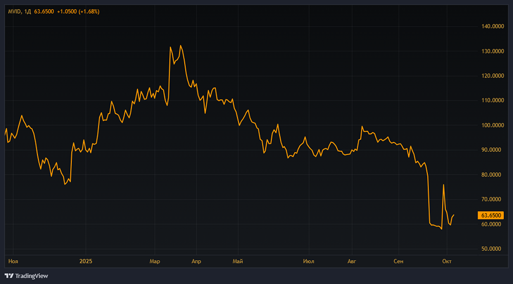Click the Май month label on time axis
This screenshot has width=513, height=284.
(x=238, y=261)
